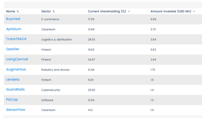This screenshot has height=118, width=202.
Task: Select the Logistics & distribution sector cell
Action: tap(56, 40)
